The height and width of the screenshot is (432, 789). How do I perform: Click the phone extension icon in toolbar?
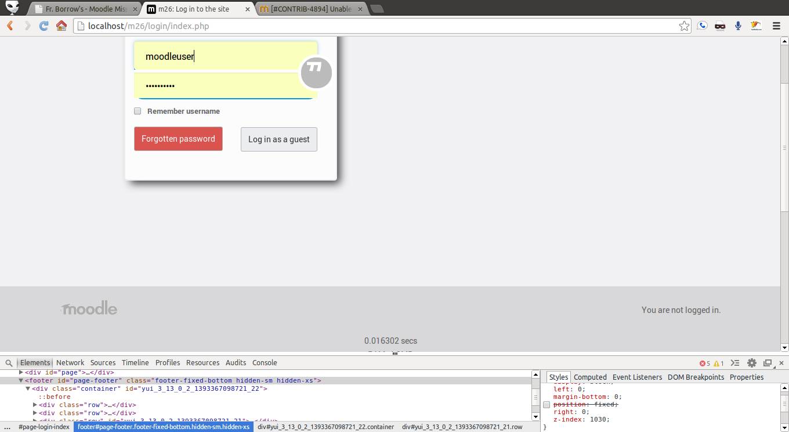[703, 26]
